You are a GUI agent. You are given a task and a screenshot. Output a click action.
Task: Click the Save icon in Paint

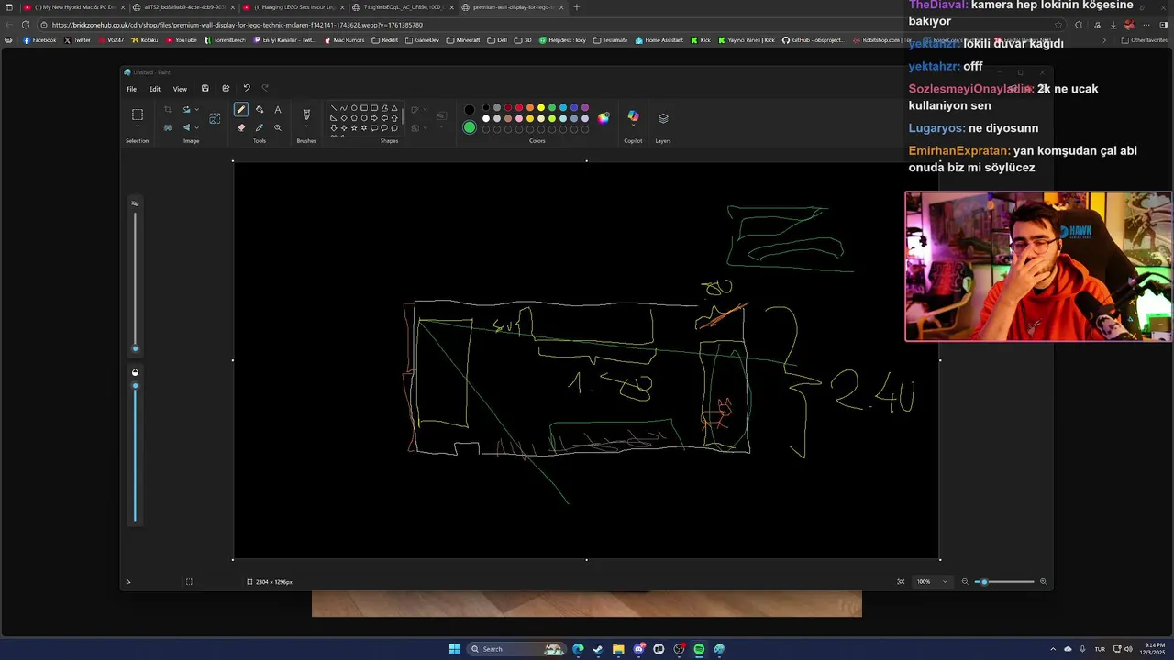pos(205,89)
